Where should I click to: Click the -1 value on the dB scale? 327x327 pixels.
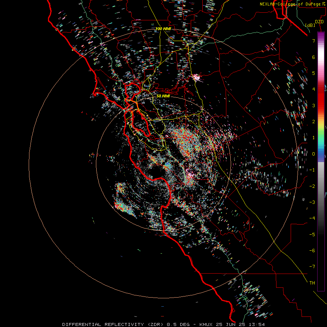(x=312, y=170)
